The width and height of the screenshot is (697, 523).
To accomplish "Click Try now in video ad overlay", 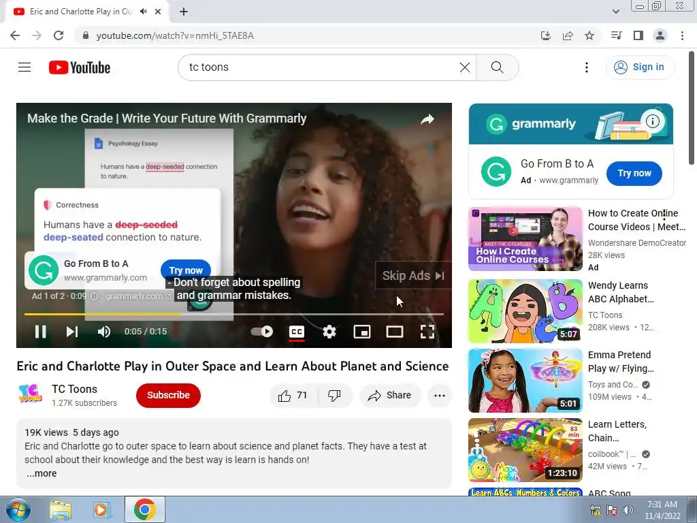I will coord(186,270).
